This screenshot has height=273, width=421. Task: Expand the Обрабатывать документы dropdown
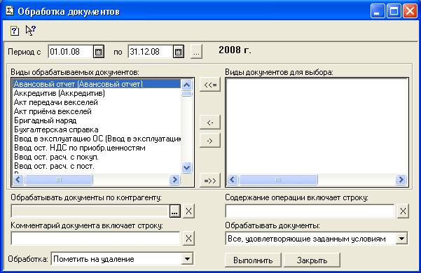point(401,239)
